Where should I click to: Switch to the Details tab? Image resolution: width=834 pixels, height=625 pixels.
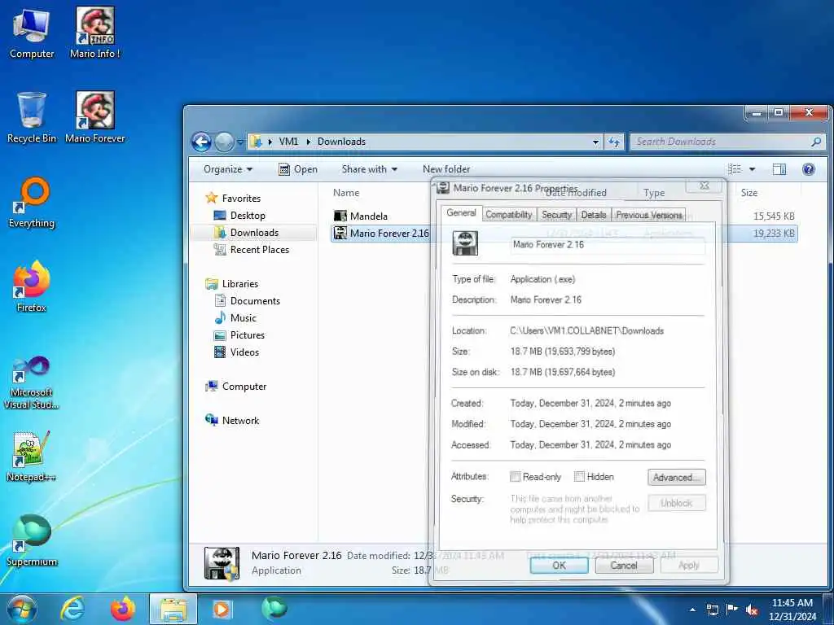[594, 215]
